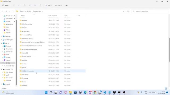The height and width of the screenshot is (95, 170).
Task: Go up one folder level
Action: (x=13, y=11)
